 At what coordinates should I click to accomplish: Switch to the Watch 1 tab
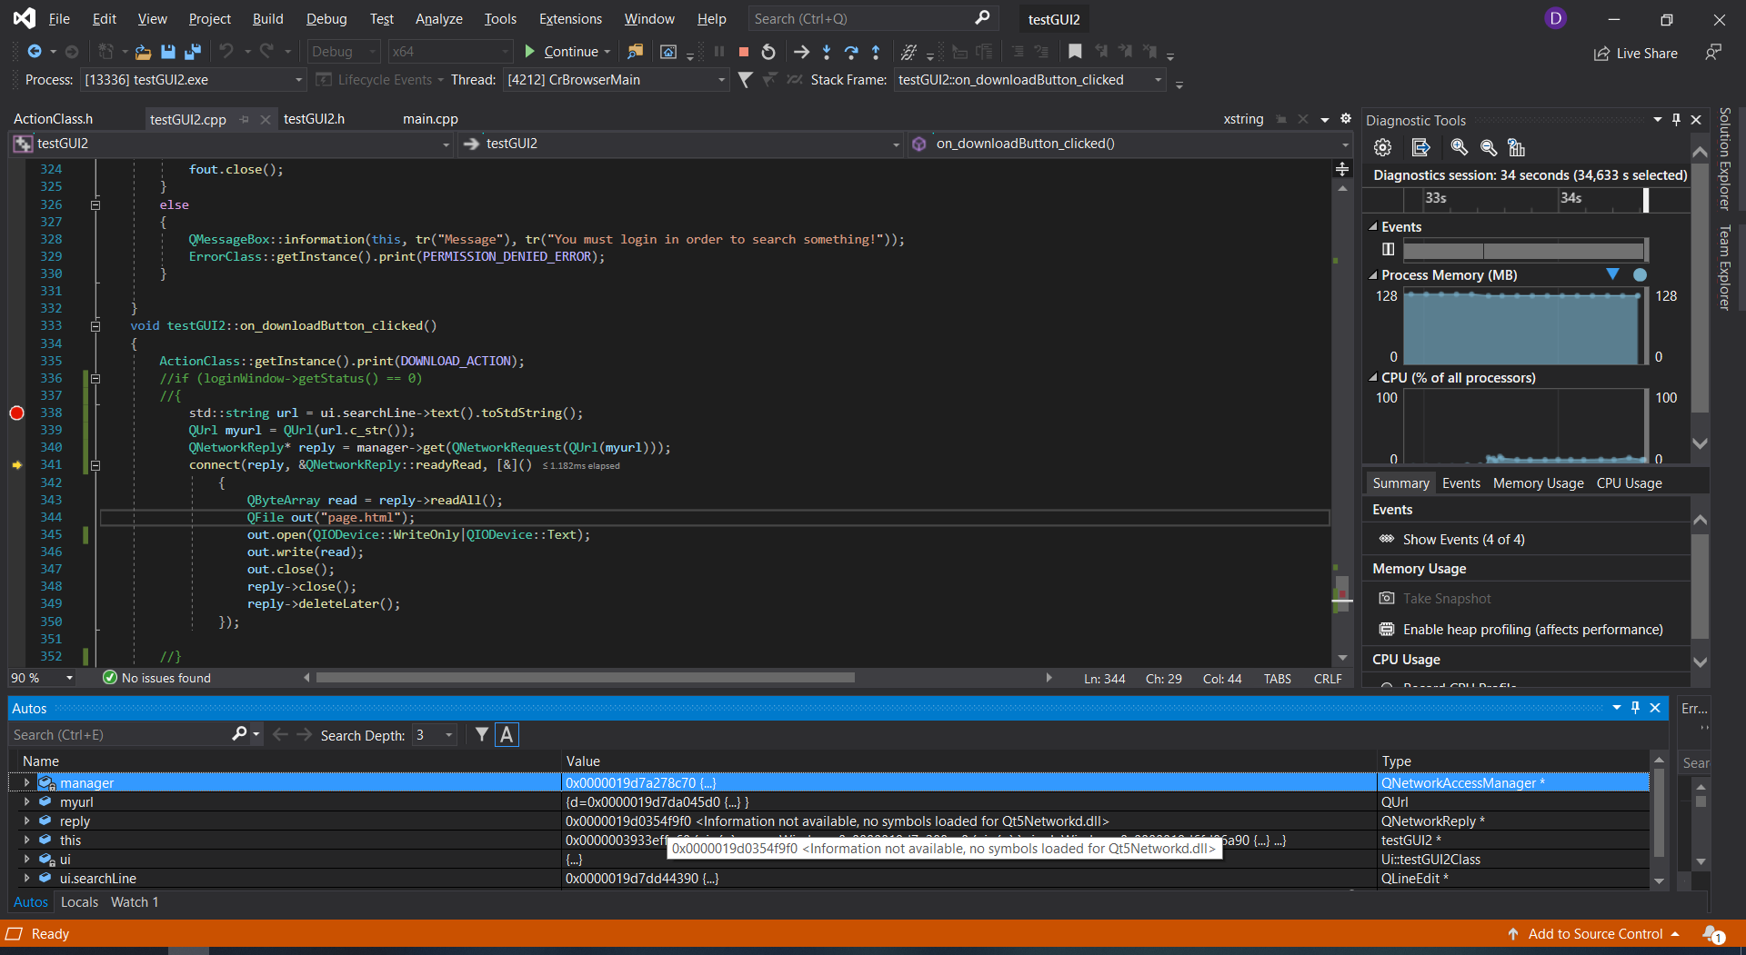[x=135, y=902]
